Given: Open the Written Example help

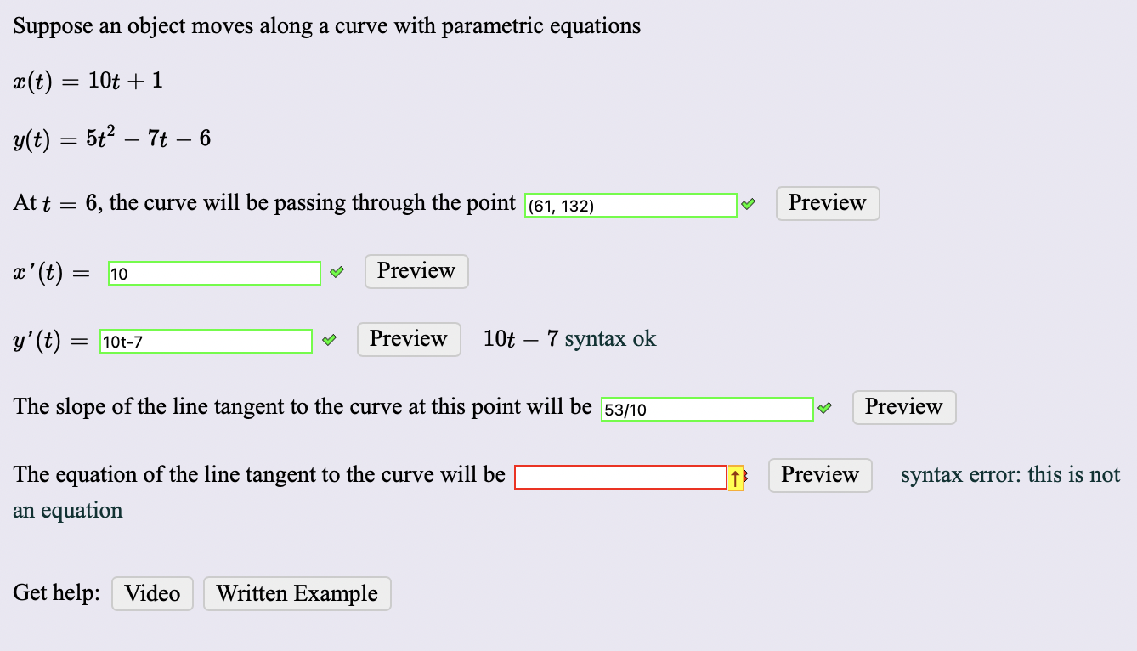Looking at the screenshot, I should [297, 592].
